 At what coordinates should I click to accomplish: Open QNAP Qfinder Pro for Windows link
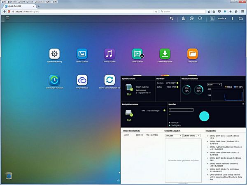point(224,170)
